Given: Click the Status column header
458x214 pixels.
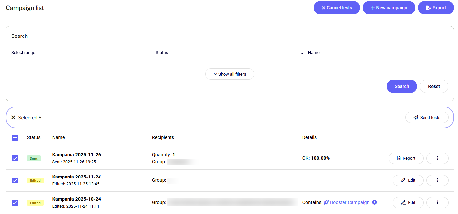Looking at the screenshot, I should pos(34,137).
